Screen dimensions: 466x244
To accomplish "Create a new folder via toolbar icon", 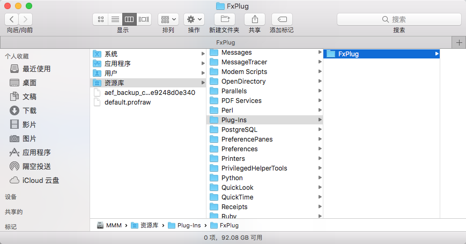I will click(x=225, y=19).
